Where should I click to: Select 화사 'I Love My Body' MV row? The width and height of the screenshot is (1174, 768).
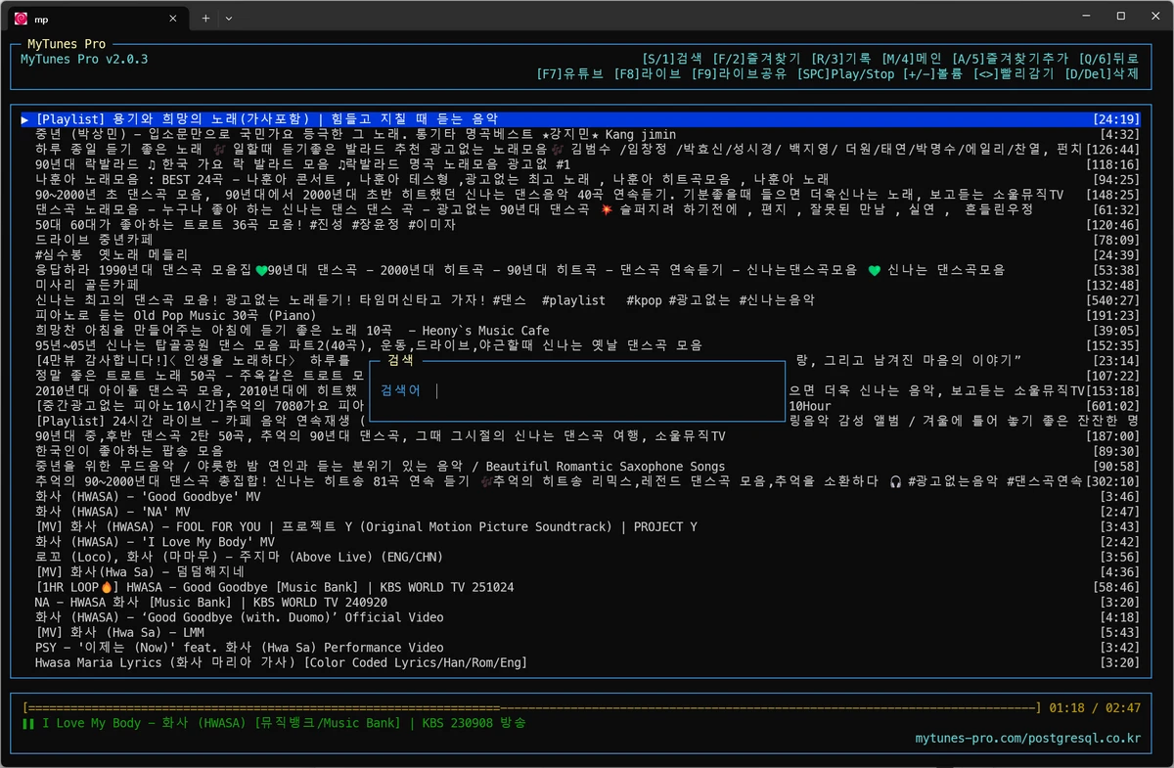coord(580,542)
